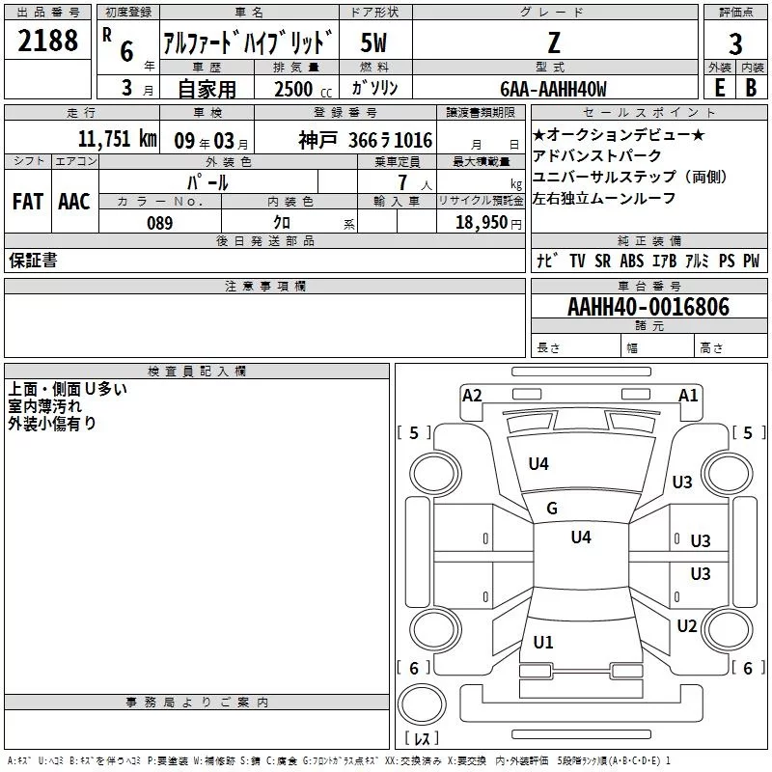The height and width of the screenshot is (772, 772).
Task: Click the A1 damage mark on the diagram
Action: coord(688,396)
